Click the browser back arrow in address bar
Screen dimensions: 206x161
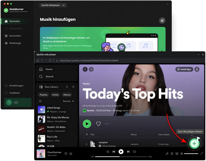pyautogui.click(x=42, y=61)
